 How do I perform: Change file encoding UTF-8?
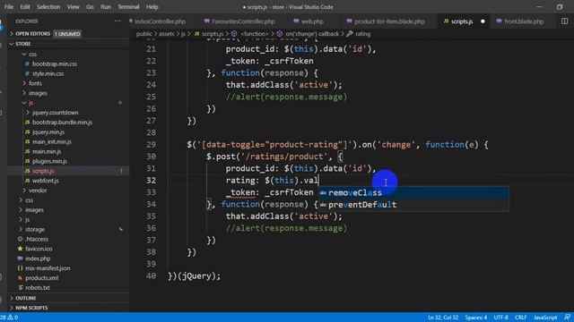tap(500, 318)
